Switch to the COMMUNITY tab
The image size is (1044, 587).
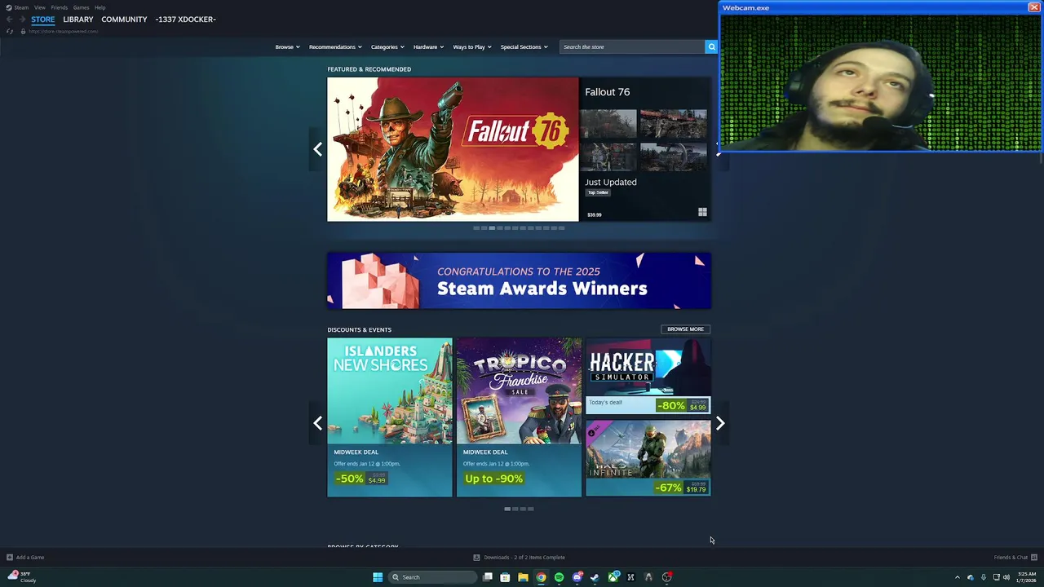tap(124, 20)
